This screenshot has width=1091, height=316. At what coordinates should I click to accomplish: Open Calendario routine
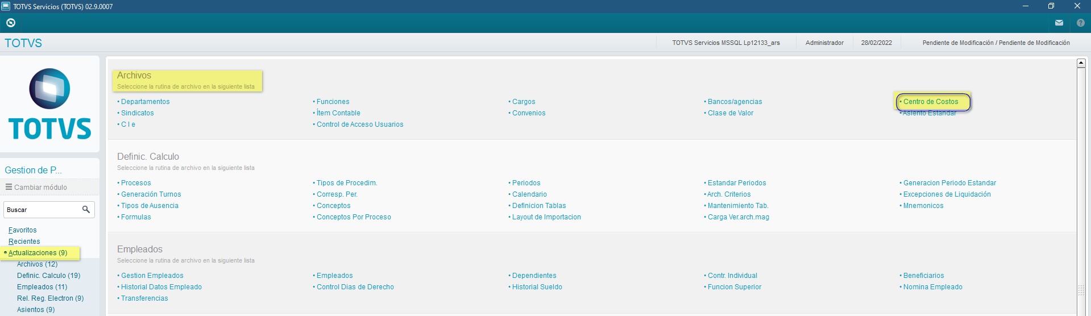point(529,194)
